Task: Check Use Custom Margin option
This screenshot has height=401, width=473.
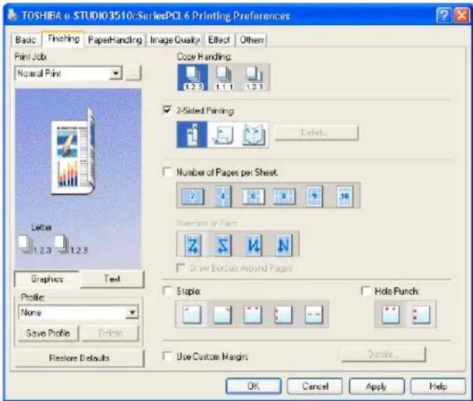Action: [x=167, y=356]
